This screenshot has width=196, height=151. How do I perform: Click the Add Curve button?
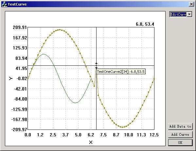point(180,134)
